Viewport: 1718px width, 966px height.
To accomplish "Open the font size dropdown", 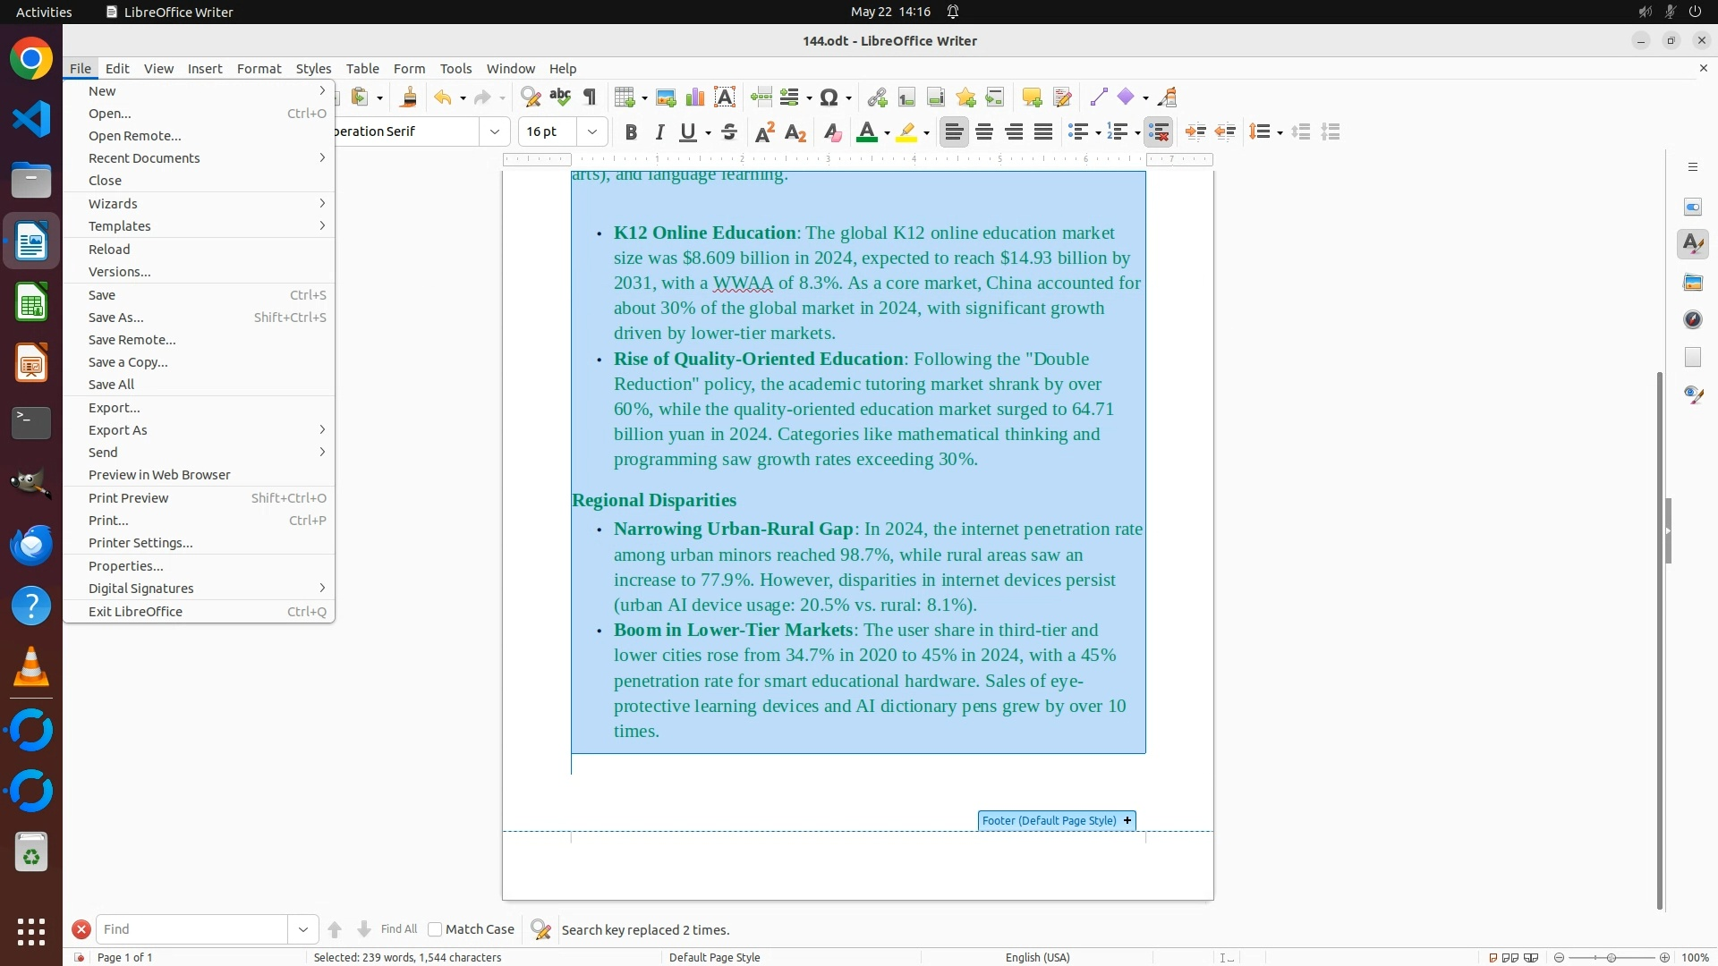I will click(592, 132).
